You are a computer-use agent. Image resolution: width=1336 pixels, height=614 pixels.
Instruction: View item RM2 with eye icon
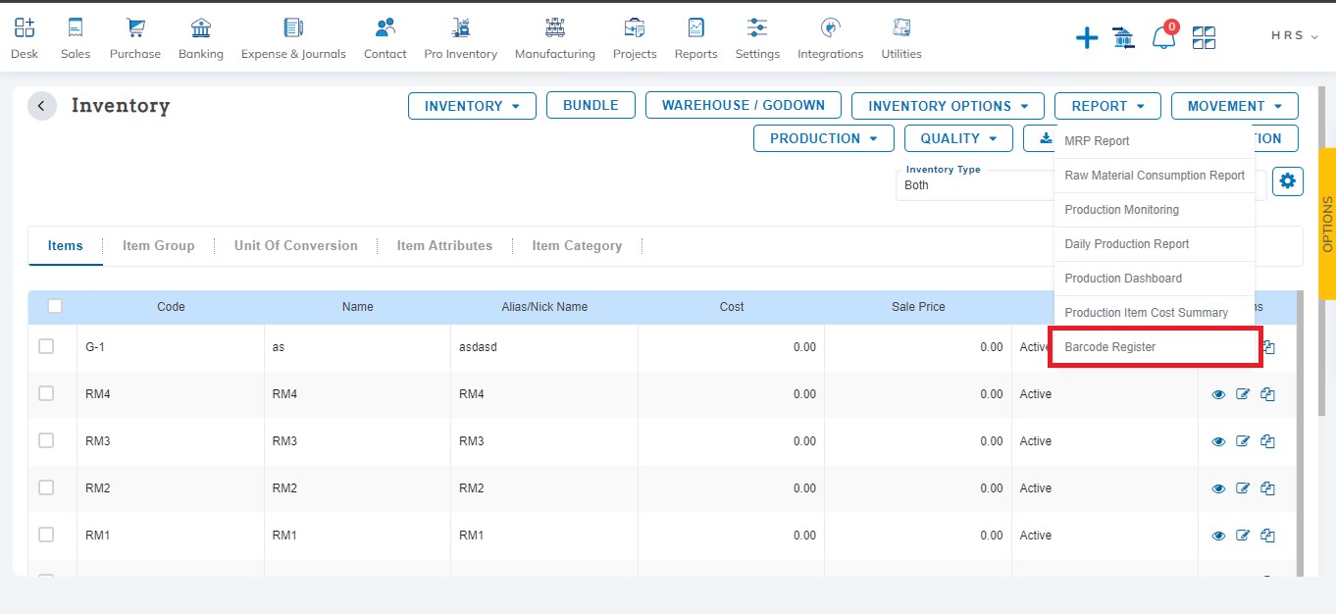pos(1218,488)
